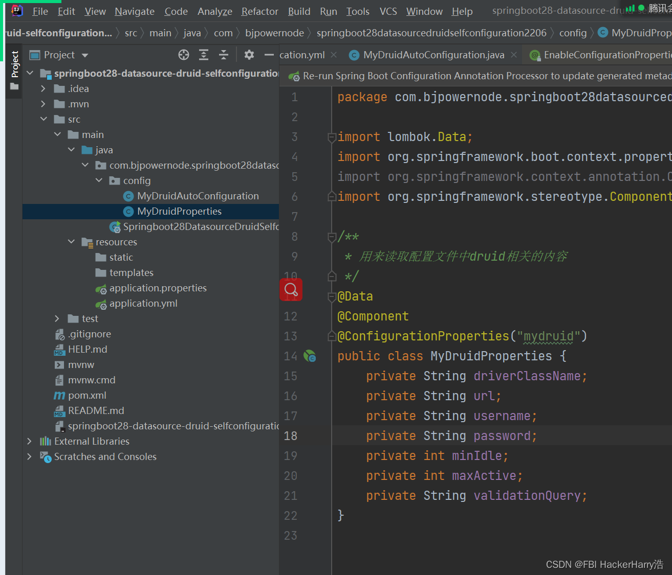Click the HELP.md markdown file icon
672x575 pixels.
point(59,350)
